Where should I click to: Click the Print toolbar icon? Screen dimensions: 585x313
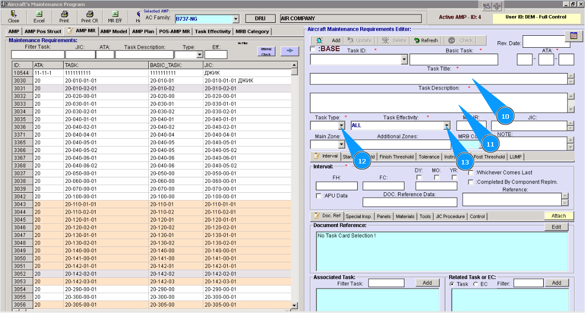[64, 14]
